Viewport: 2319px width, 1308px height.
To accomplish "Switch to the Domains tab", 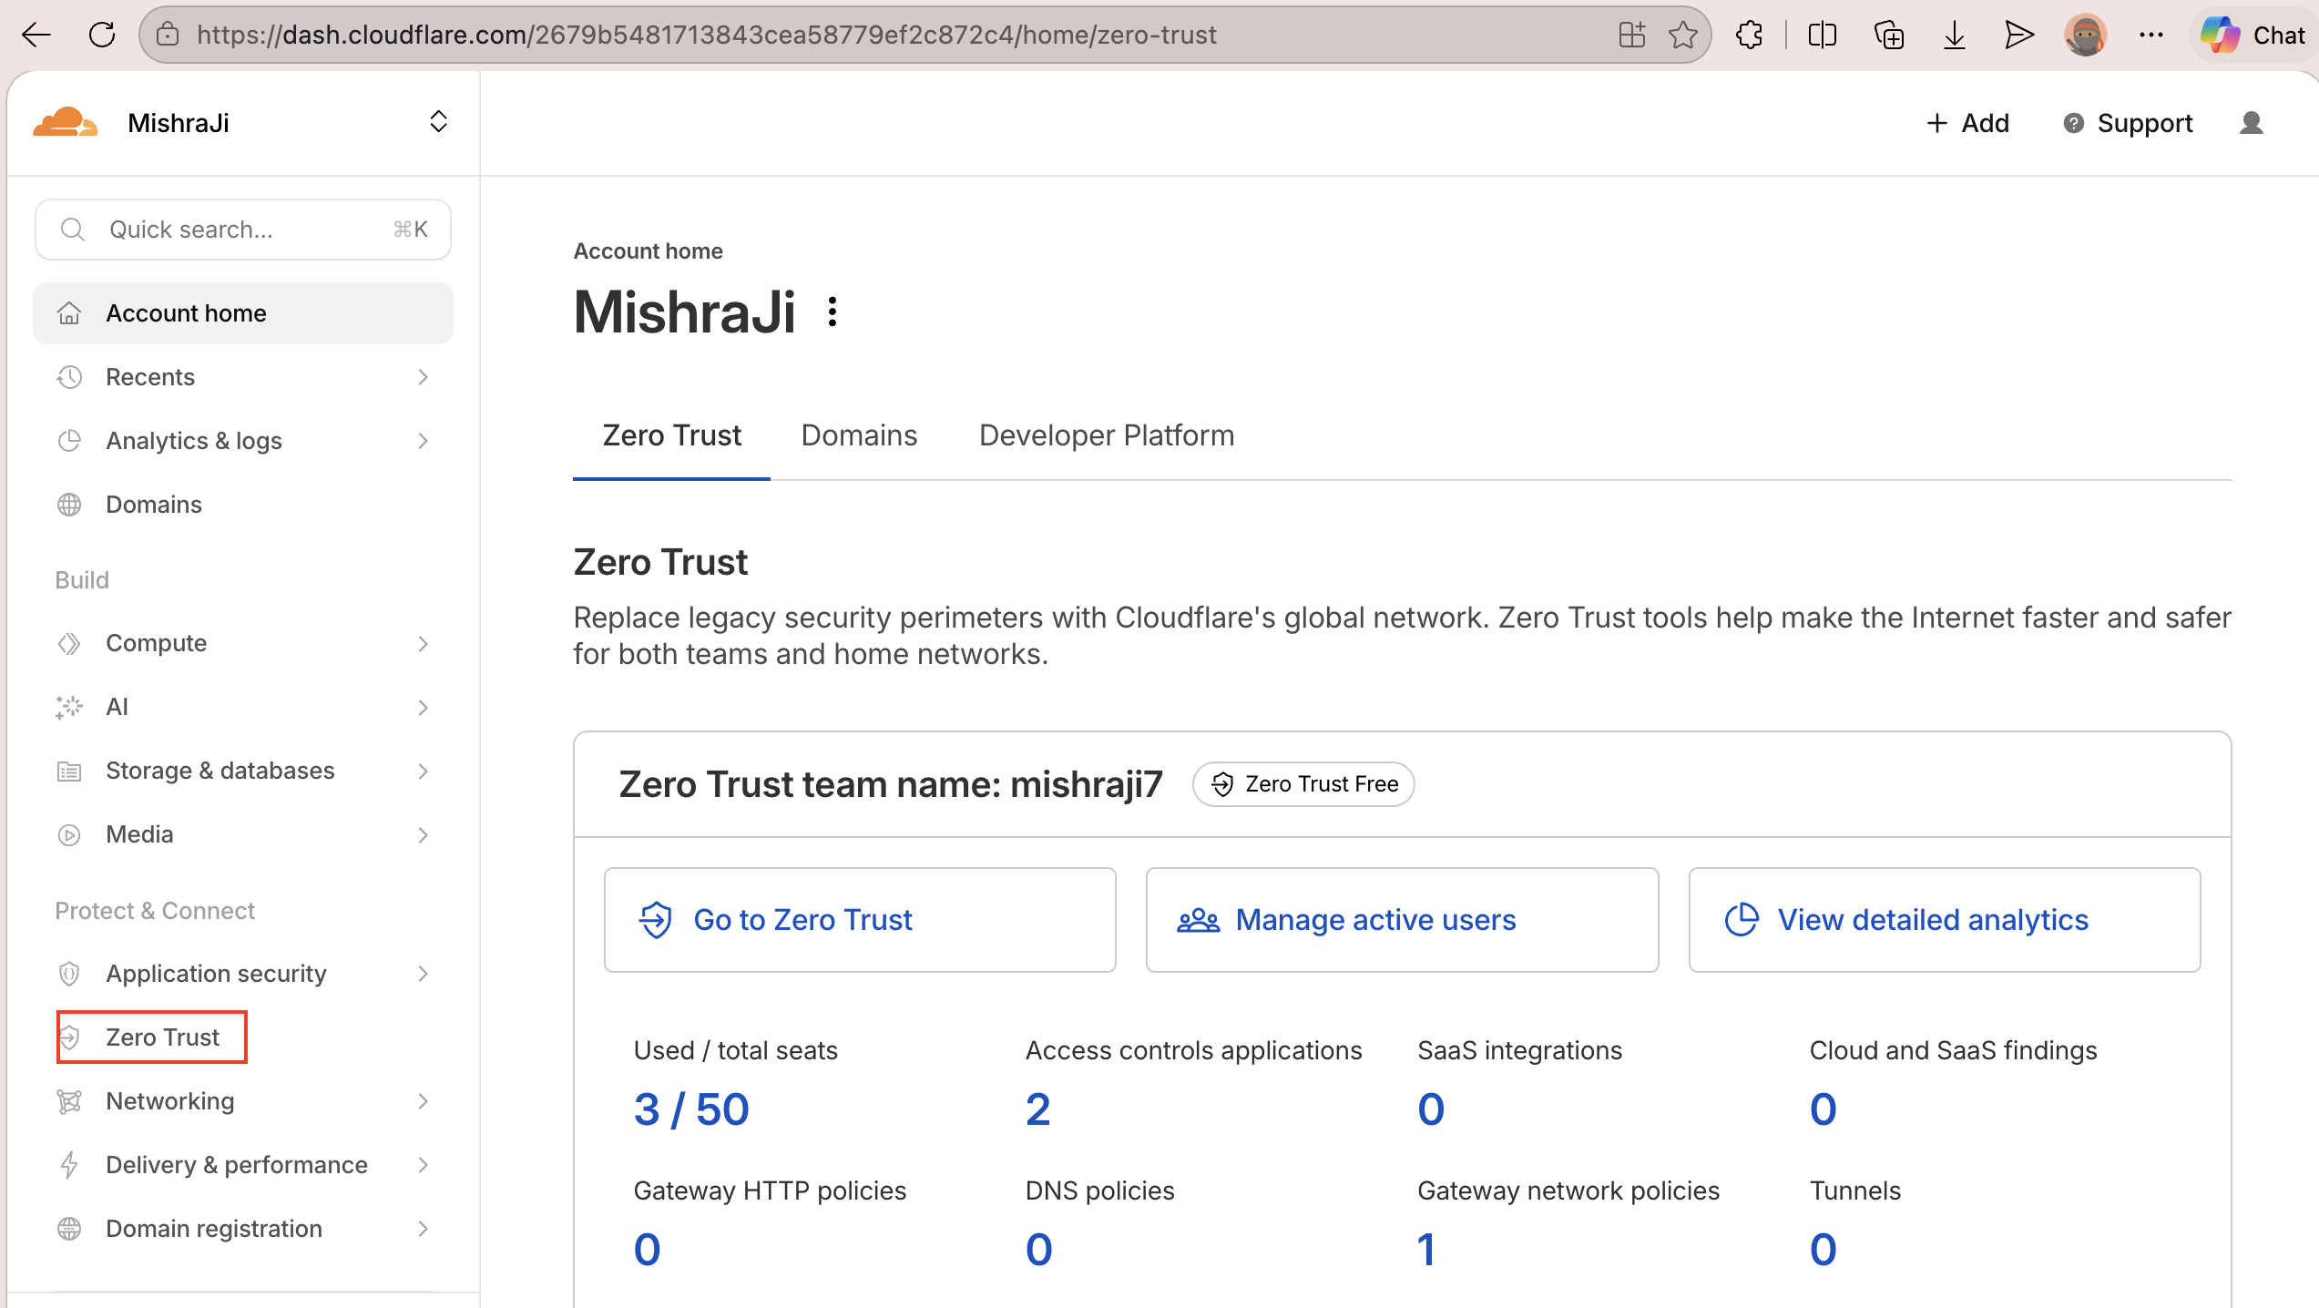I will point(858,435).
